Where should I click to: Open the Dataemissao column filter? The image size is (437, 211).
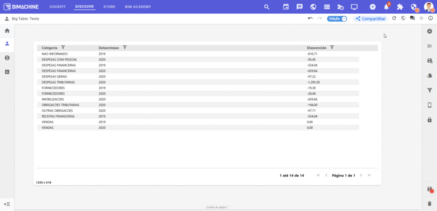pyautogui.click(x=125, y=47)
